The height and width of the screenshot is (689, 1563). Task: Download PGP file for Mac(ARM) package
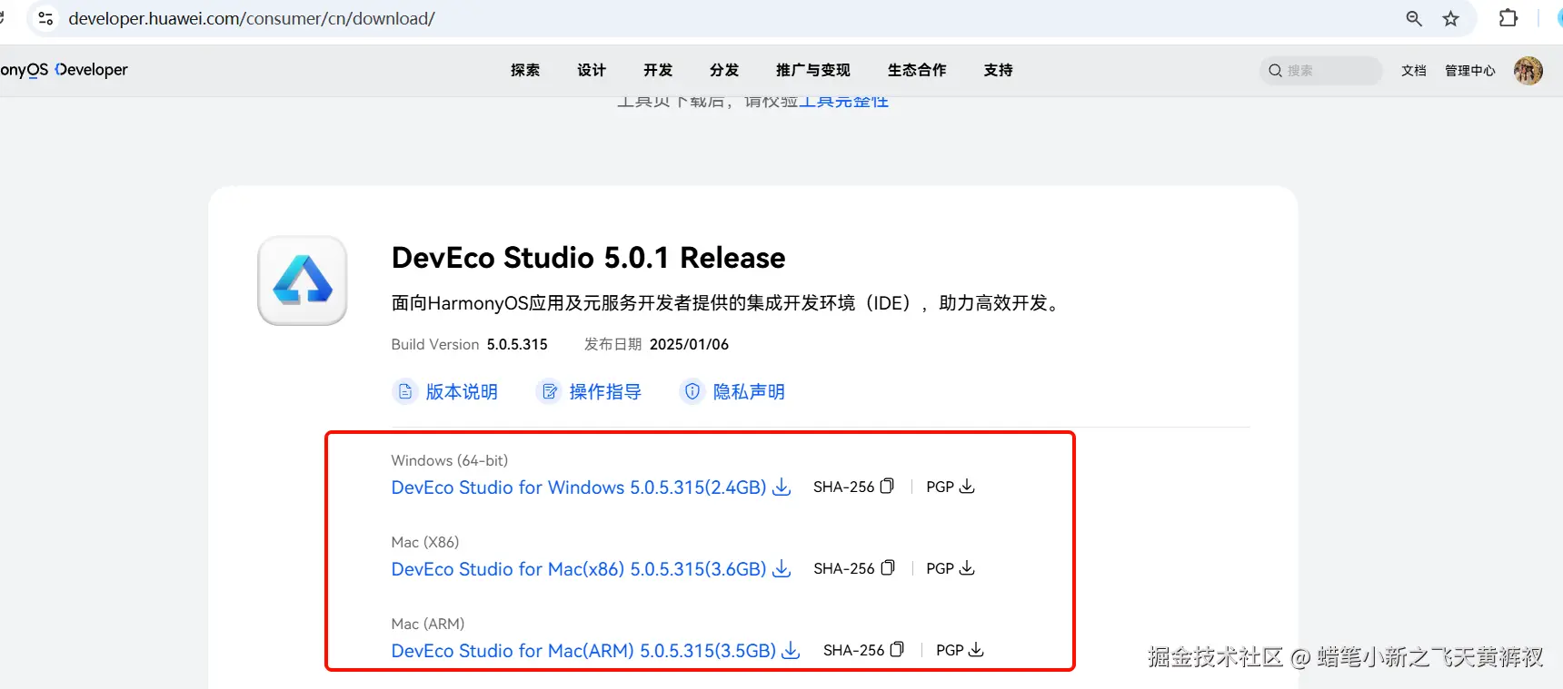(x=976, y=650)
